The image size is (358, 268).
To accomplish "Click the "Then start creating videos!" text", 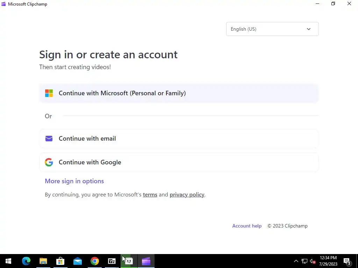I will point(75,67).
